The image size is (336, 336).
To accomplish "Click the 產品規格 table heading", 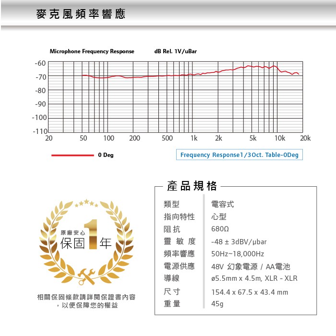I will [192, 186].
